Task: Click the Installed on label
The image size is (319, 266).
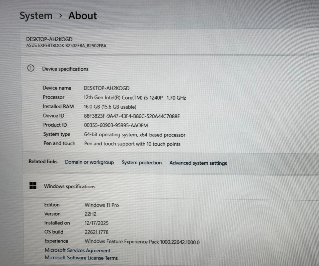Action: [57, 223]
